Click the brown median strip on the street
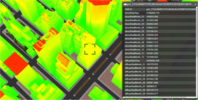 pos(100,66)
